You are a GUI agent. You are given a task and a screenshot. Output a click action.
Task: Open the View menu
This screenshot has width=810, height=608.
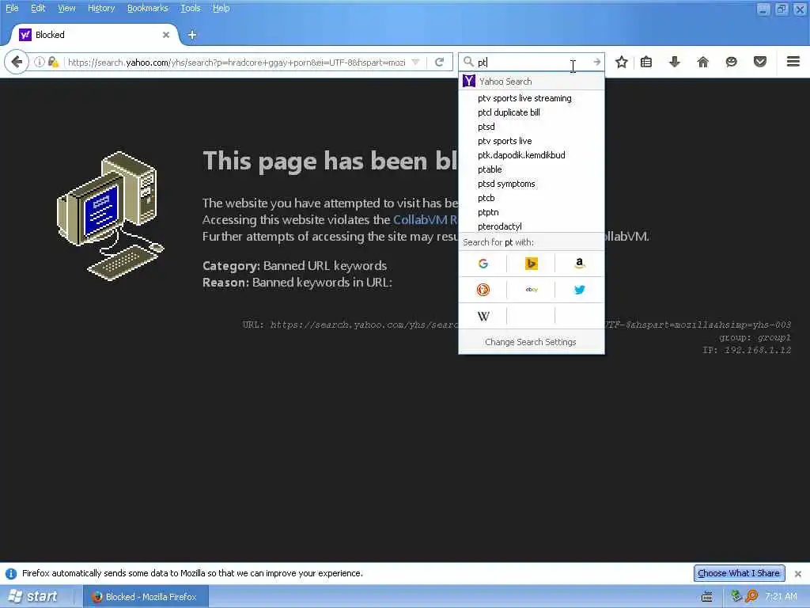66,8
